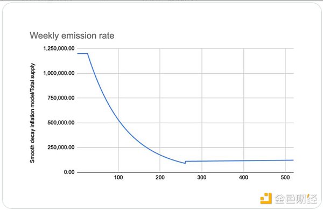The width and height of the screenshot is (323, 210).
Task: Click the Weekly emission rate chart title
Action: (x=72, y=36)
